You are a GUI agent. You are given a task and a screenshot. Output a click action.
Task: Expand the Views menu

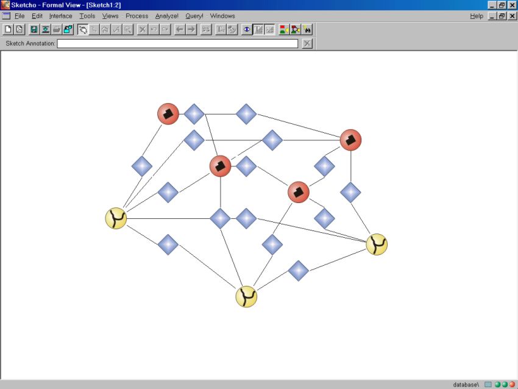pos(110,16)
